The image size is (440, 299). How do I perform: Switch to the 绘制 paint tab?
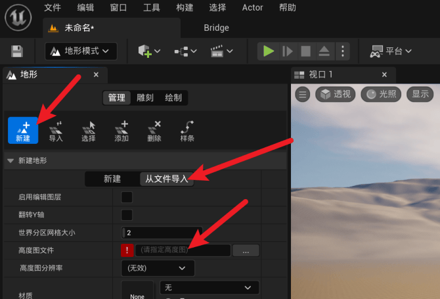tap(173, 98)
